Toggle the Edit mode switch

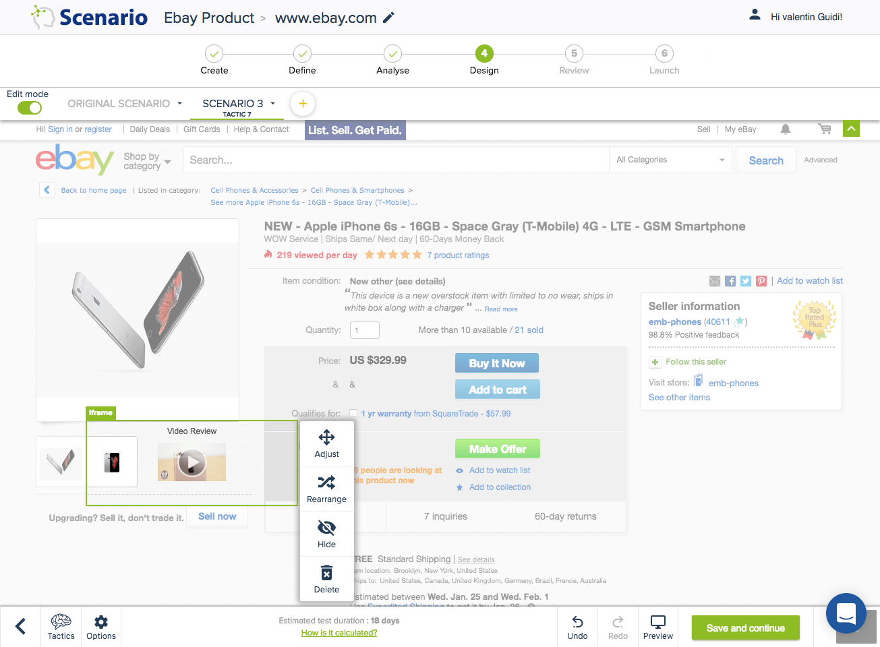[30, 108]
